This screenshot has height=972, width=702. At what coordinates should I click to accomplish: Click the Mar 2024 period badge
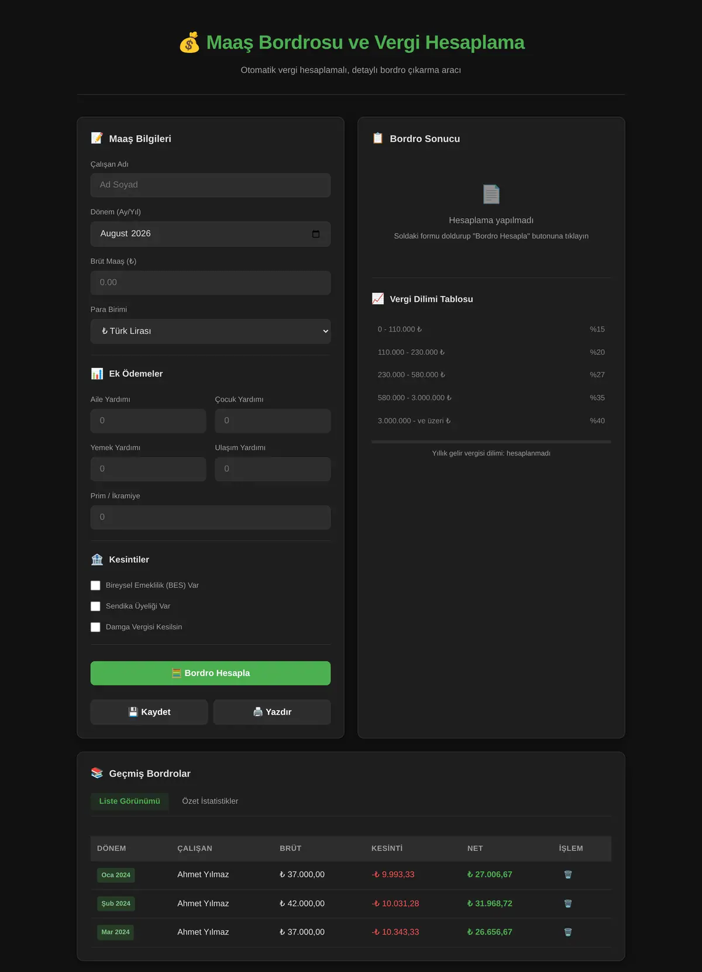115,932
